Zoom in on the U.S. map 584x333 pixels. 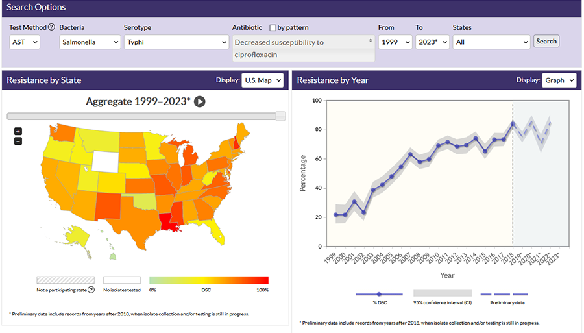(x=18, y=131)
